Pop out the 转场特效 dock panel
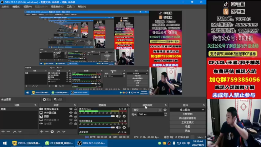Viewport: 261px width, 147px height. coord(166,105)
